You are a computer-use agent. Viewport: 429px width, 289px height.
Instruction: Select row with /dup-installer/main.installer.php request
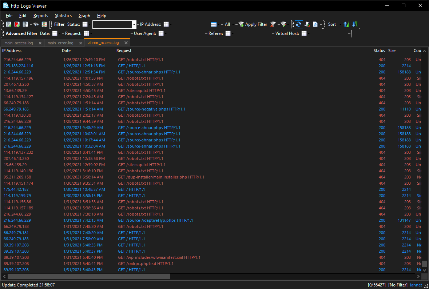pyautogui.click(x=161, y=177)
